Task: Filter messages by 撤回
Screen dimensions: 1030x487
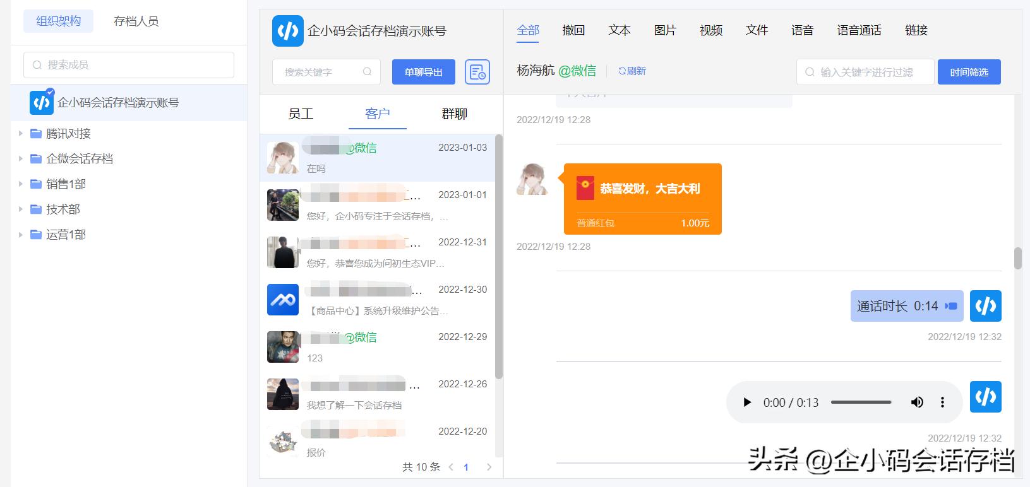Action: point(573,30)
